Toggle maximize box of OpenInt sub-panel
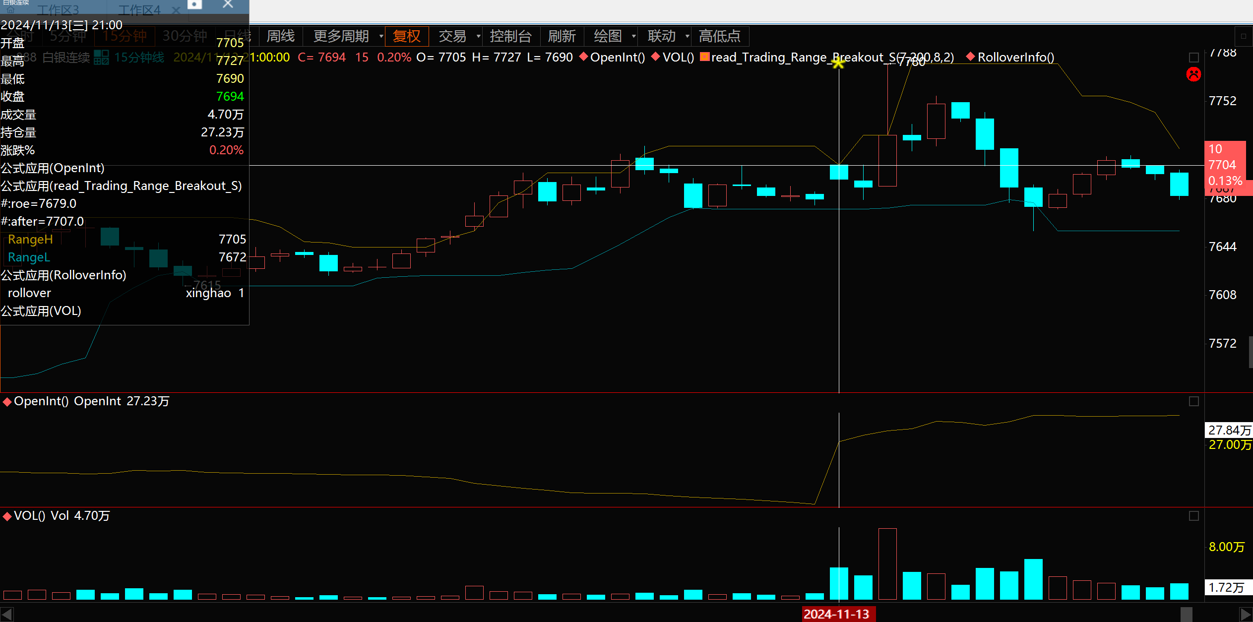The height and width of the screenshot is (622, 1253). [1194, 401]
